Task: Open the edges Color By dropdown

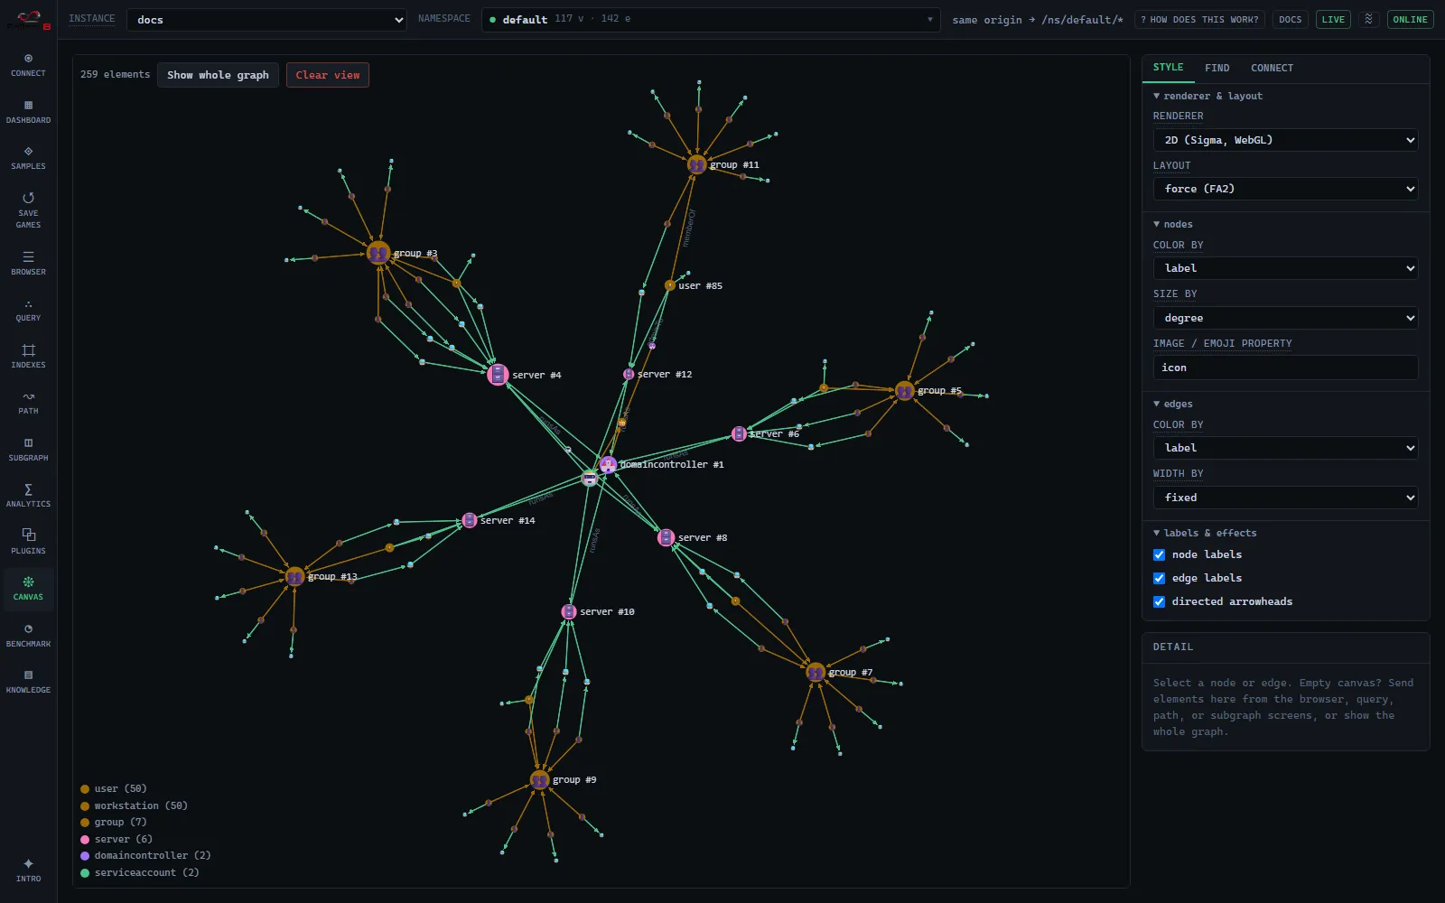Action: click(x=1285, y=448)
